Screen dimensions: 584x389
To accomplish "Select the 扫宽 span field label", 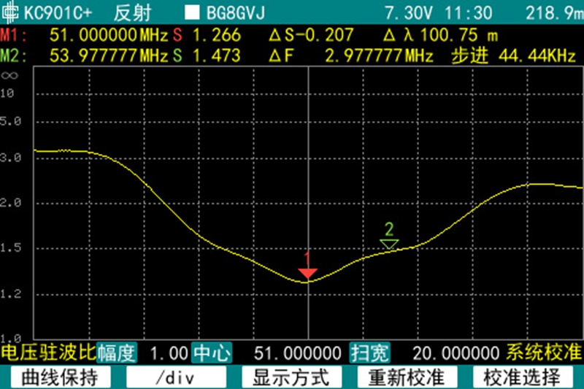I will tap(369, 353).
